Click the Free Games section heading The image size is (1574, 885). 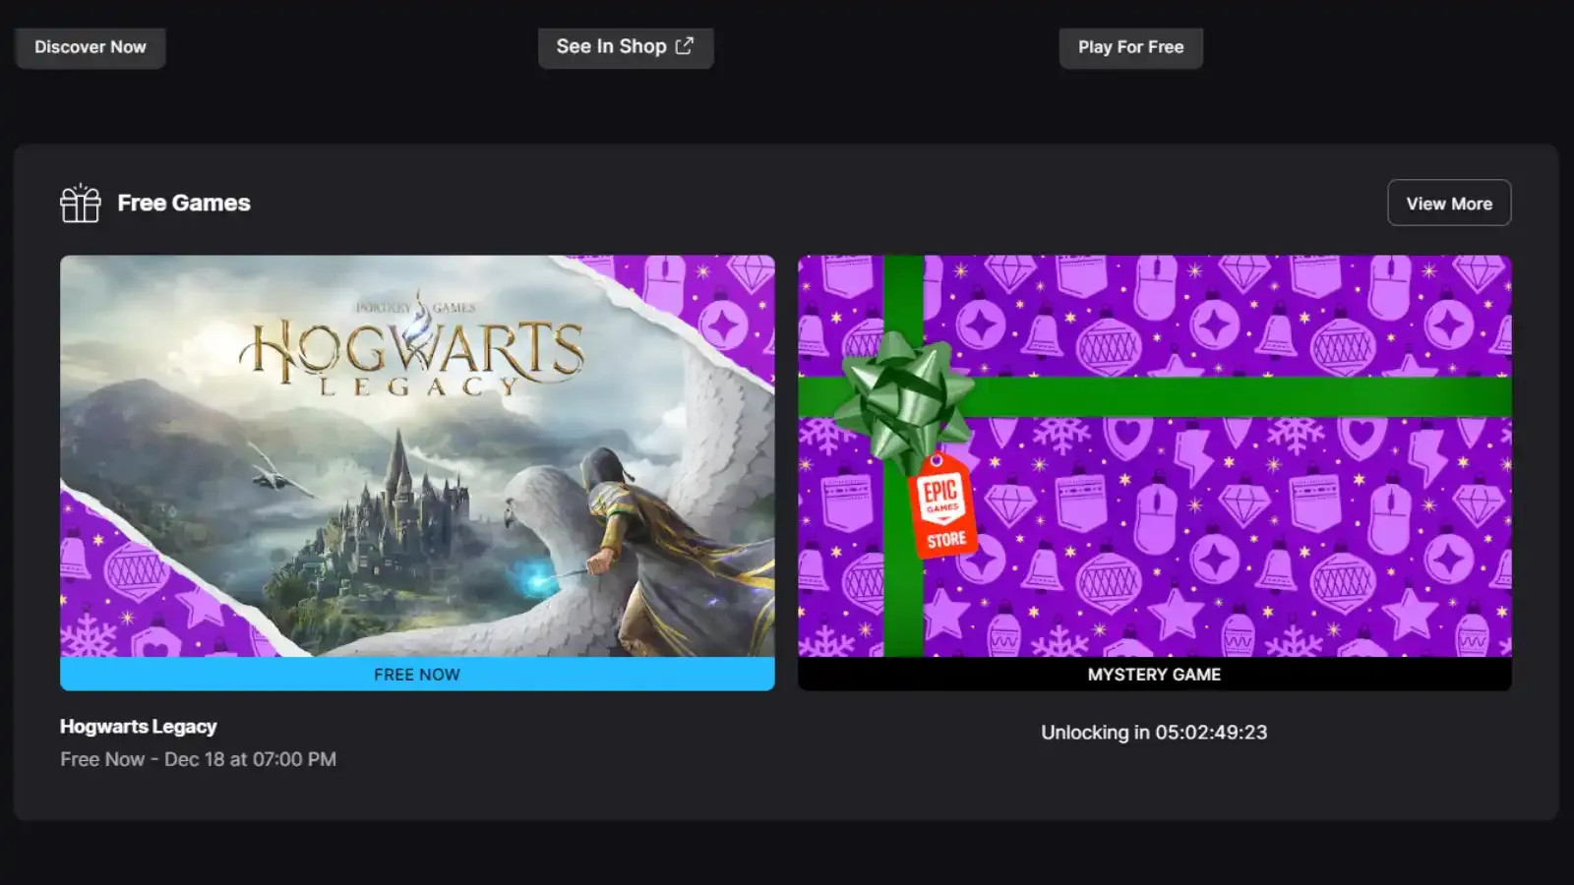pos(184,203)
